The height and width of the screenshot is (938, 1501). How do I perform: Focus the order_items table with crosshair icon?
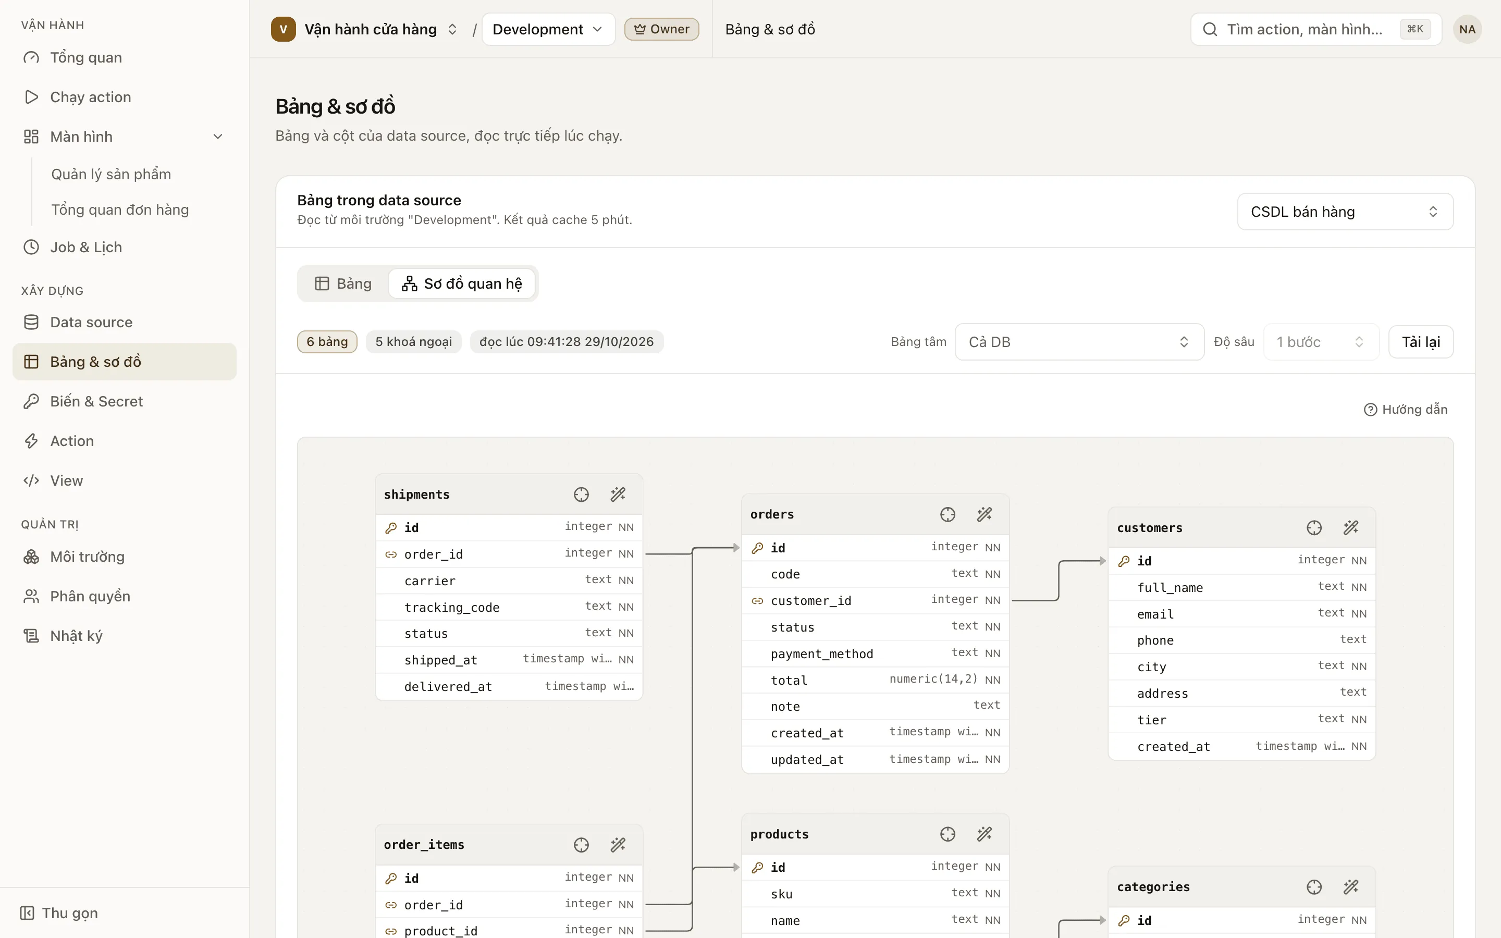click(581, 845)
